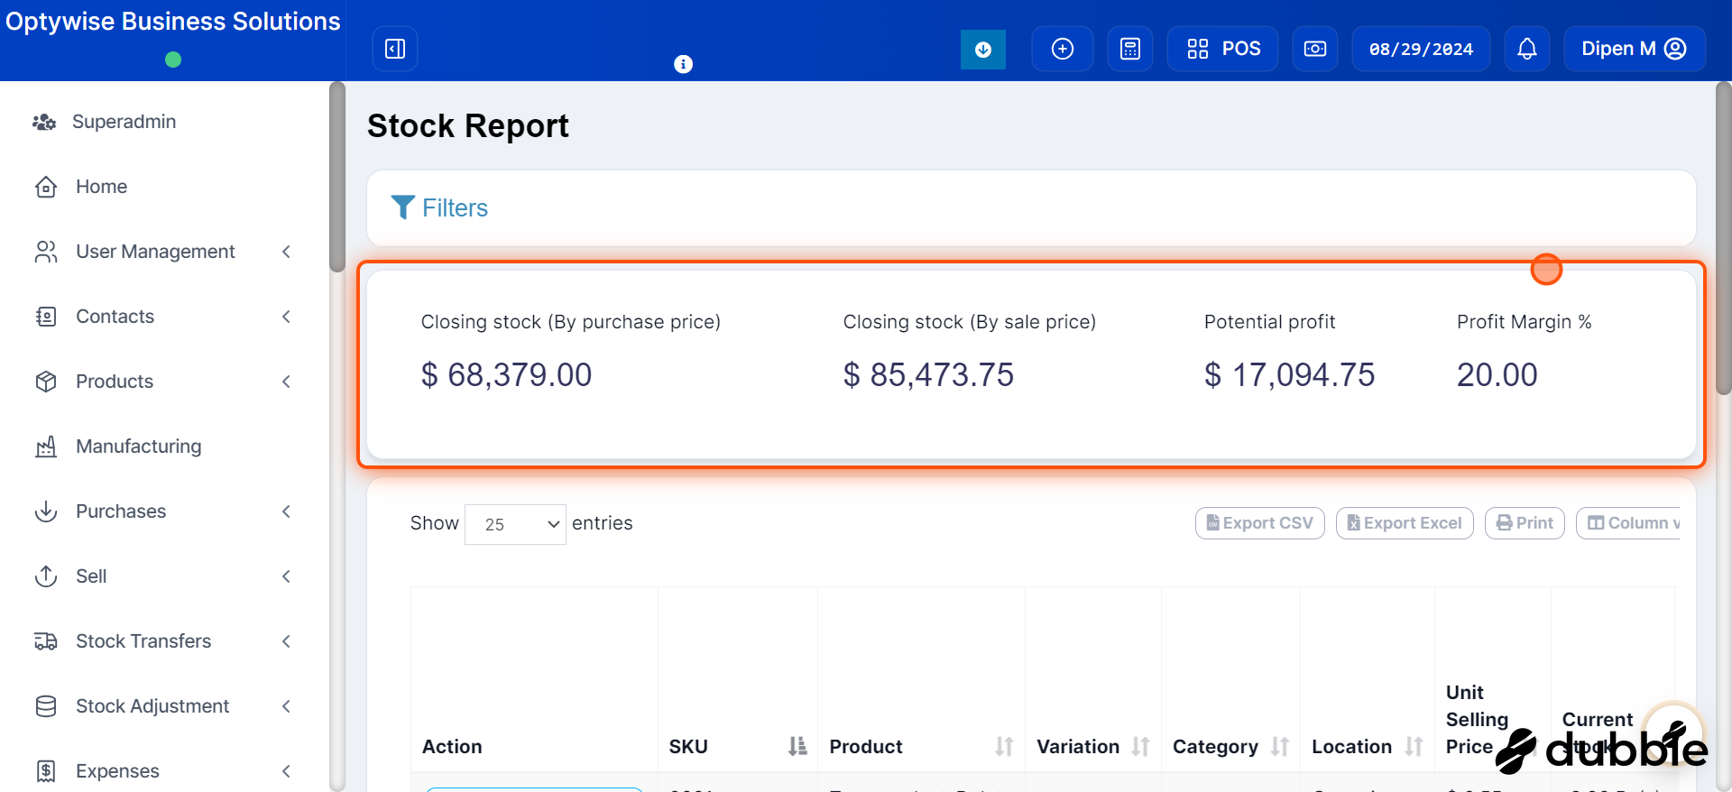
Task: Export the table as Excel
Action: pyautogui.click(x=1405, y=523)
